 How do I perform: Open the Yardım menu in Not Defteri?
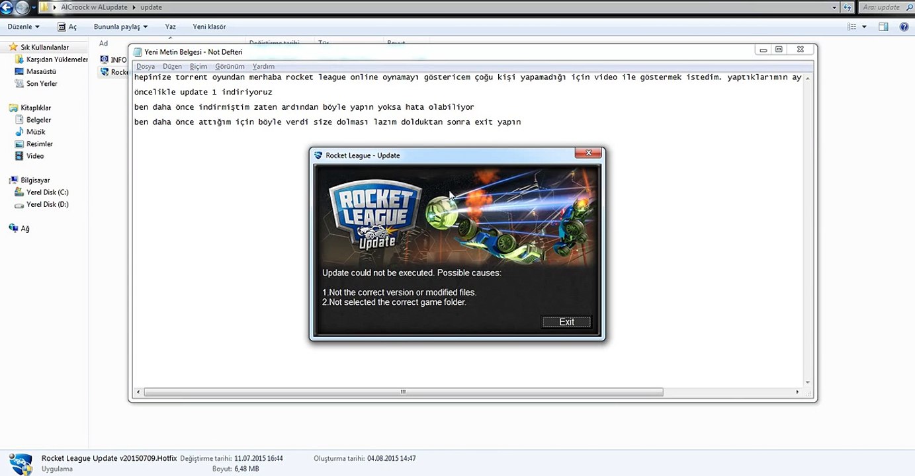pos(263,66)
